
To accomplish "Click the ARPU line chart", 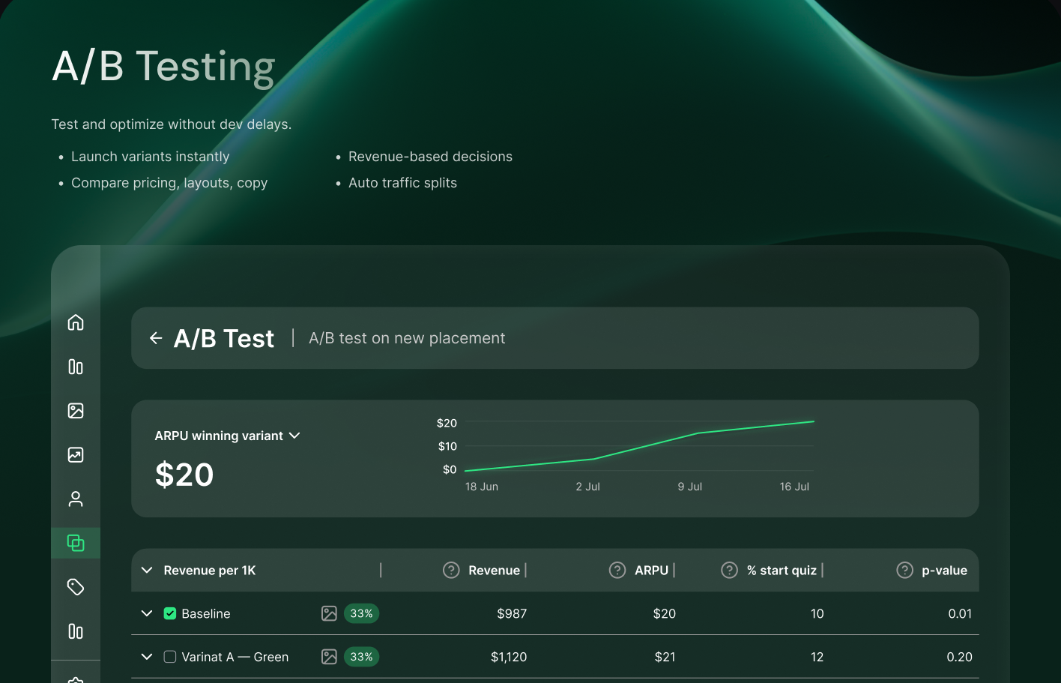I will click(639, 446).
